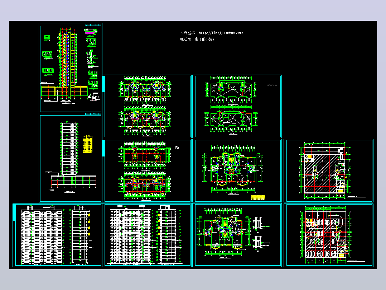Click the small yellow legend table under the unit plan
Screen dimensions: 386x290
pyautogui.click(x=258, y=197)
